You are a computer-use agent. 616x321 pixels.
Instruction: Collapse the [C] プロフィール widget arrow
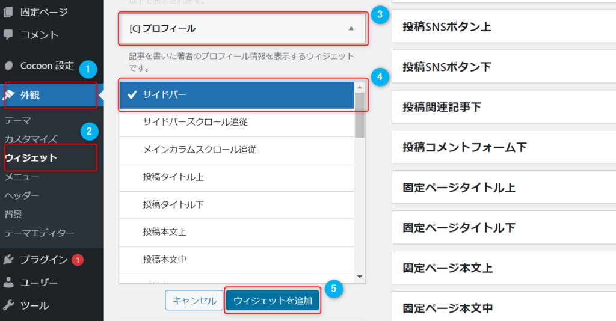tap(351, 28)
